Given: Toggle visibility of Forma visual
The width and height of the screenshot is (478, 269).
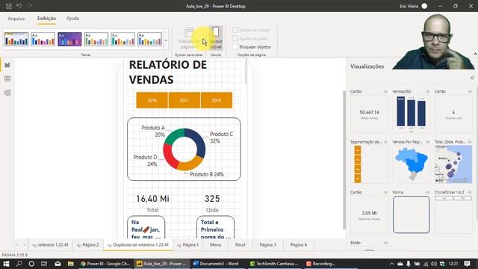Looking at the screenshot, I should 427,193.
